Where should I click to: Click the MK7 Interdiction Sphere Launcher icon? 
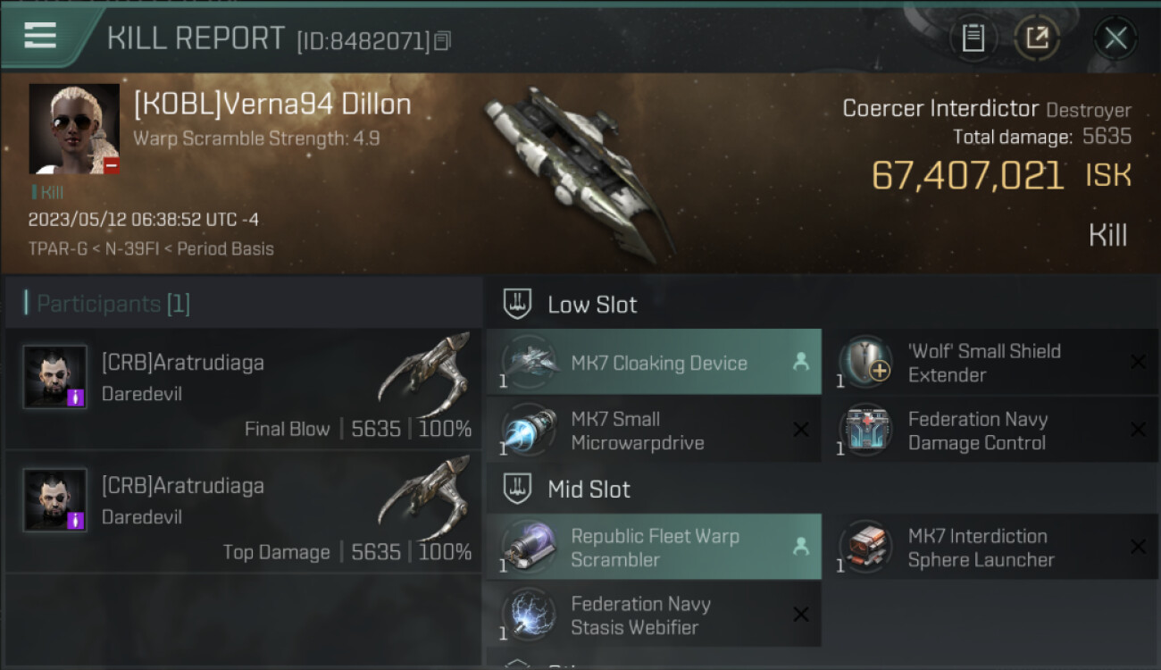pos(864,548)
